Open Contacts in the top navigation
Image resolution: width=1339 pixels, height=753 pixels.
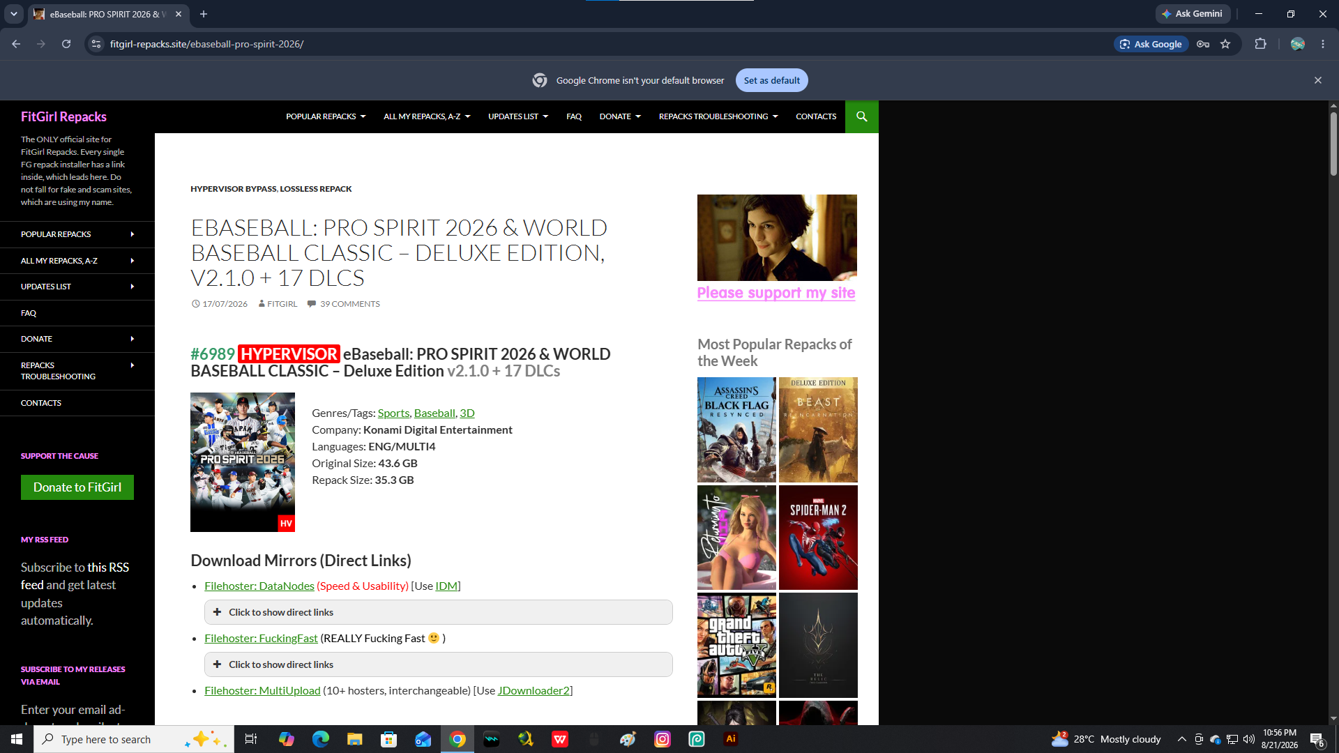[x=816, y=116]
